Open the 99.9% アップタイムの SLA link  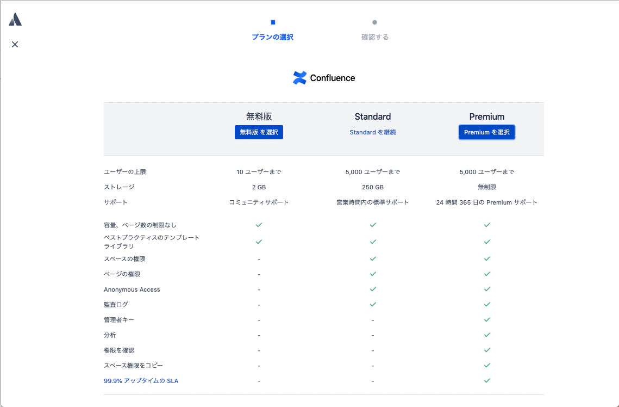pos(141,381)
